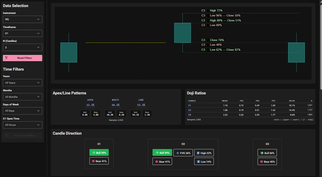The width and height of the screenshot is (322, 177).
Task: Click the 'C3: Close 76%' chart label
Action: coord(213,40)
